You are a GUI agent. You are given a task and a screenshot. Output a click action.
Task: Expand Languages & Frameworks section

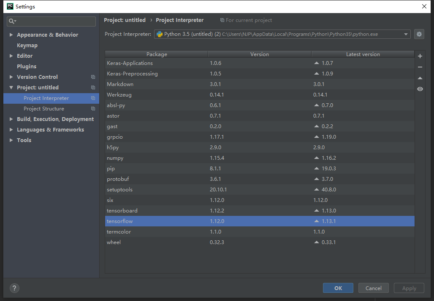(x=11, y=129)
